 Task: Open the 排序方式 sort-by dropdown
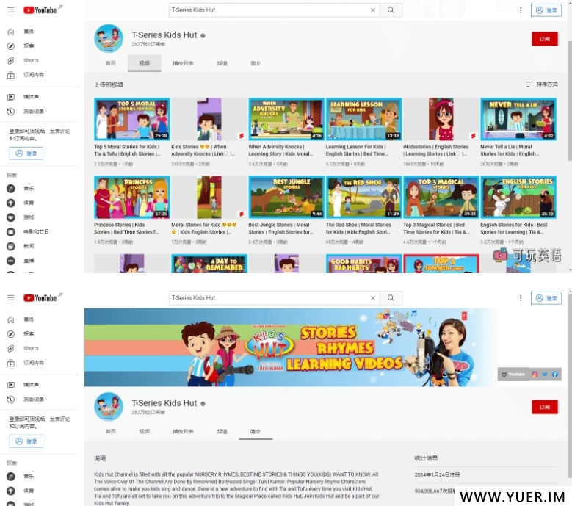[x=542, y=84]
